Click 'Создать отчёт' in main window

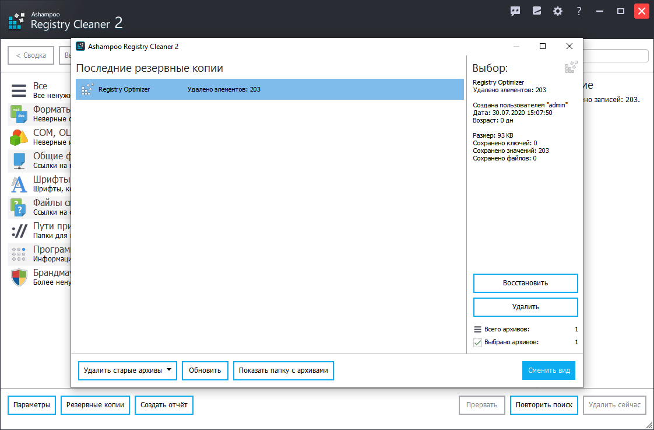[164, 405]
